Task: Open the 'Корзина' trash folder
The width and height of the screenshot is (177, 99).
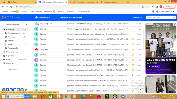Action: coord(15,63)
